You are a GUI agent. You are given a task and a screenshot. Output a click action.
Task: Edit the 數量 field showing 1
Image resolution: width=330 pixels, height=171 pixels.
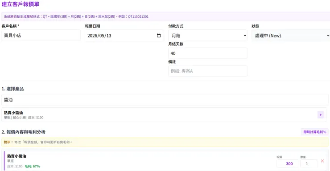click(x=309, y=163)
